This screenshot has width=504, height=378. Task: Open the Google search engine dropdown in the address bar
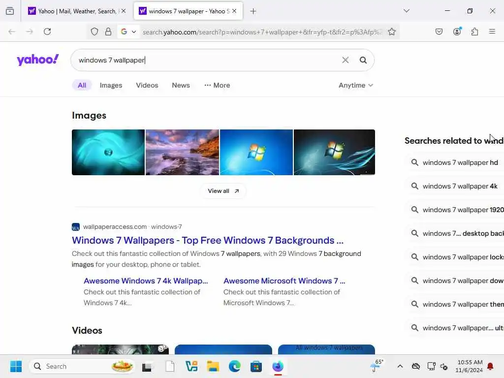(x=128, y=31)
